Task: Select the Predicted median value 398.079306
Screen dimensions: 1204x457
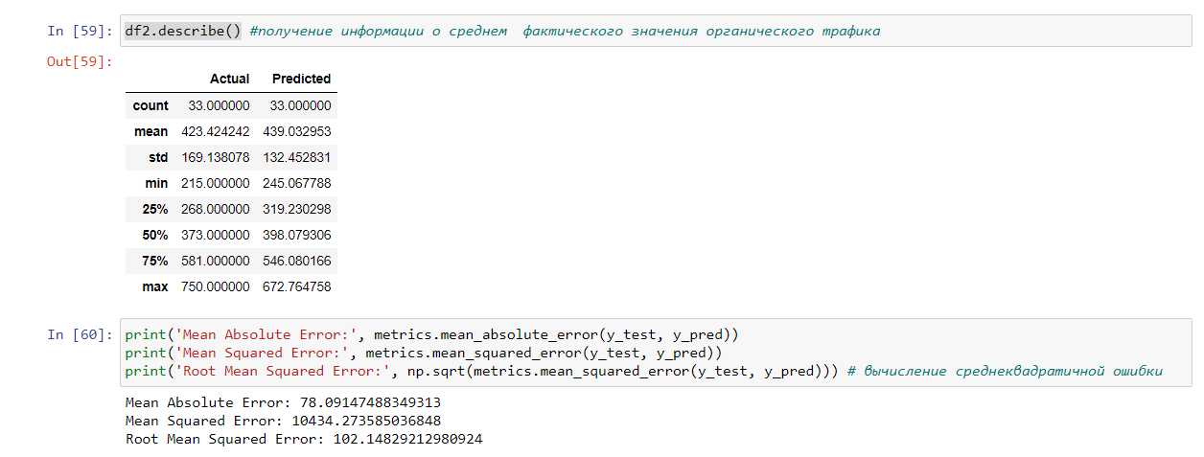Action: [x=296, y=235]
